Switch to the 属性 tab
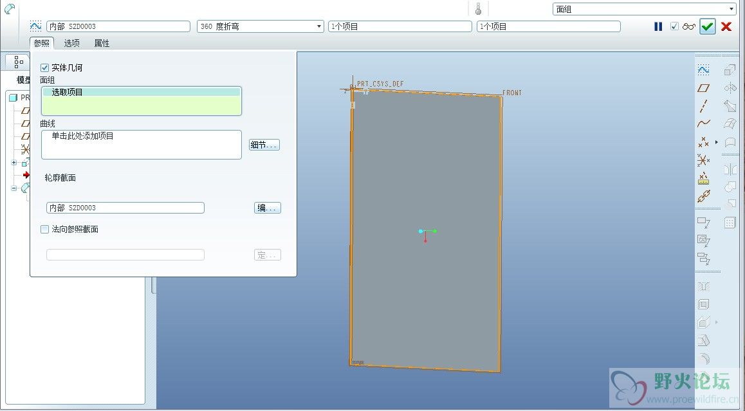This screenshot has height=411, width=745. [x=102, y=43]
